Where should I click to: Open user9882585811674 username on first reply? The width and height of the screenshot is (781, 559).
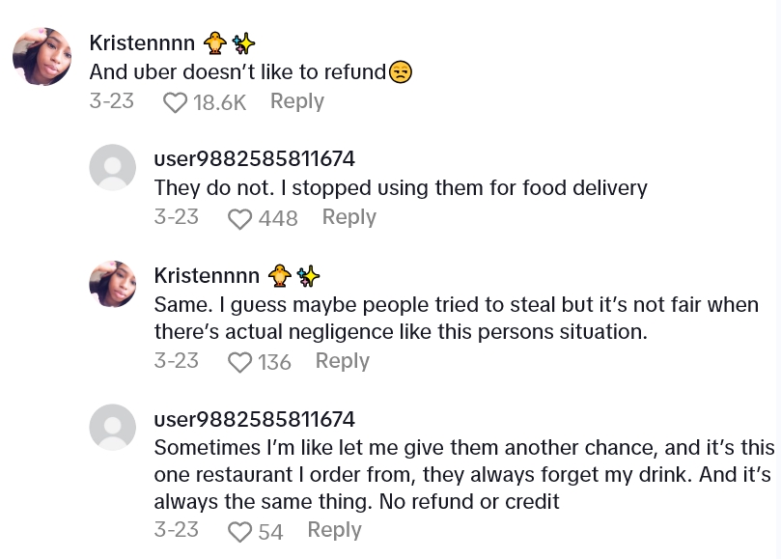(x=254, y=158)
